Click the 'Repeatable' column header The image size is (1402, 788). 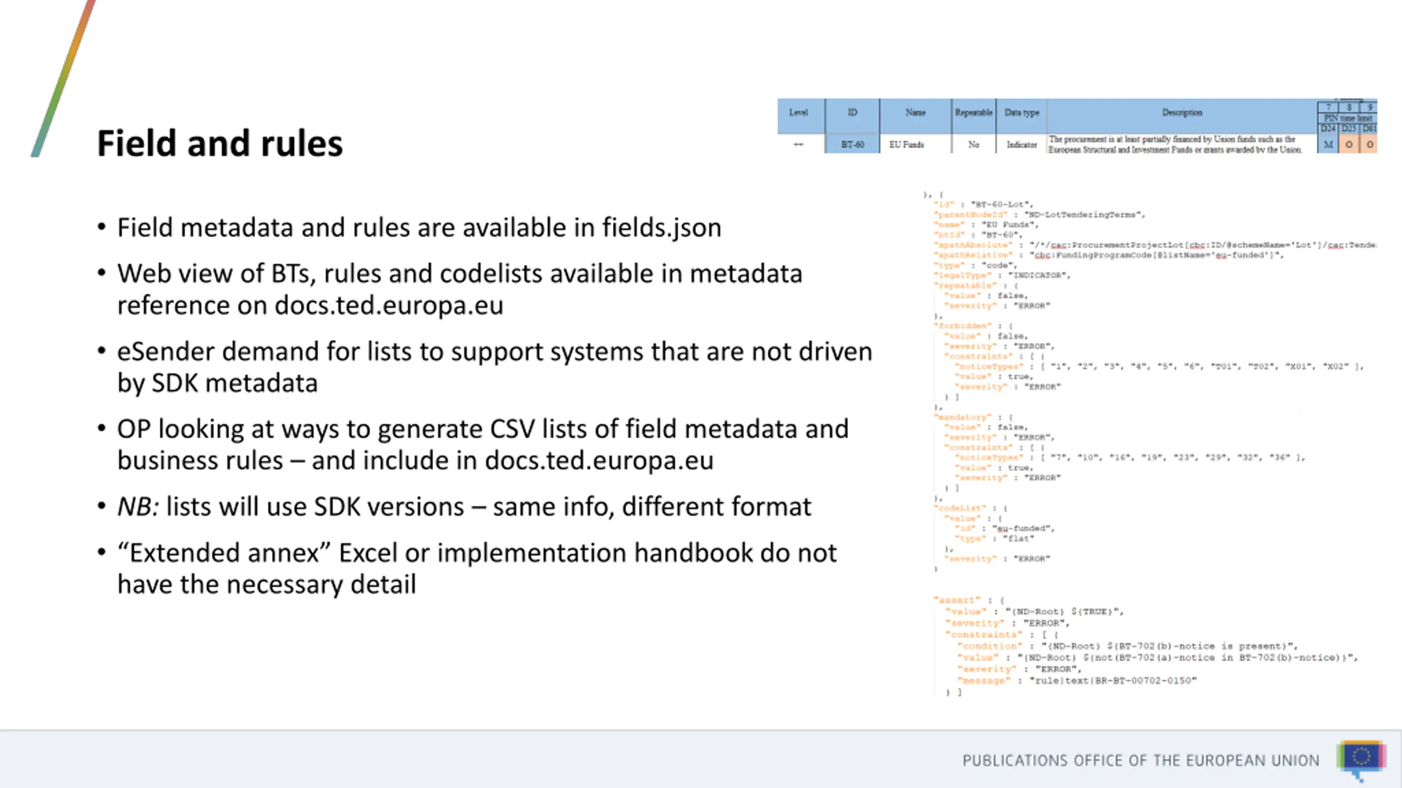[973, 112]
